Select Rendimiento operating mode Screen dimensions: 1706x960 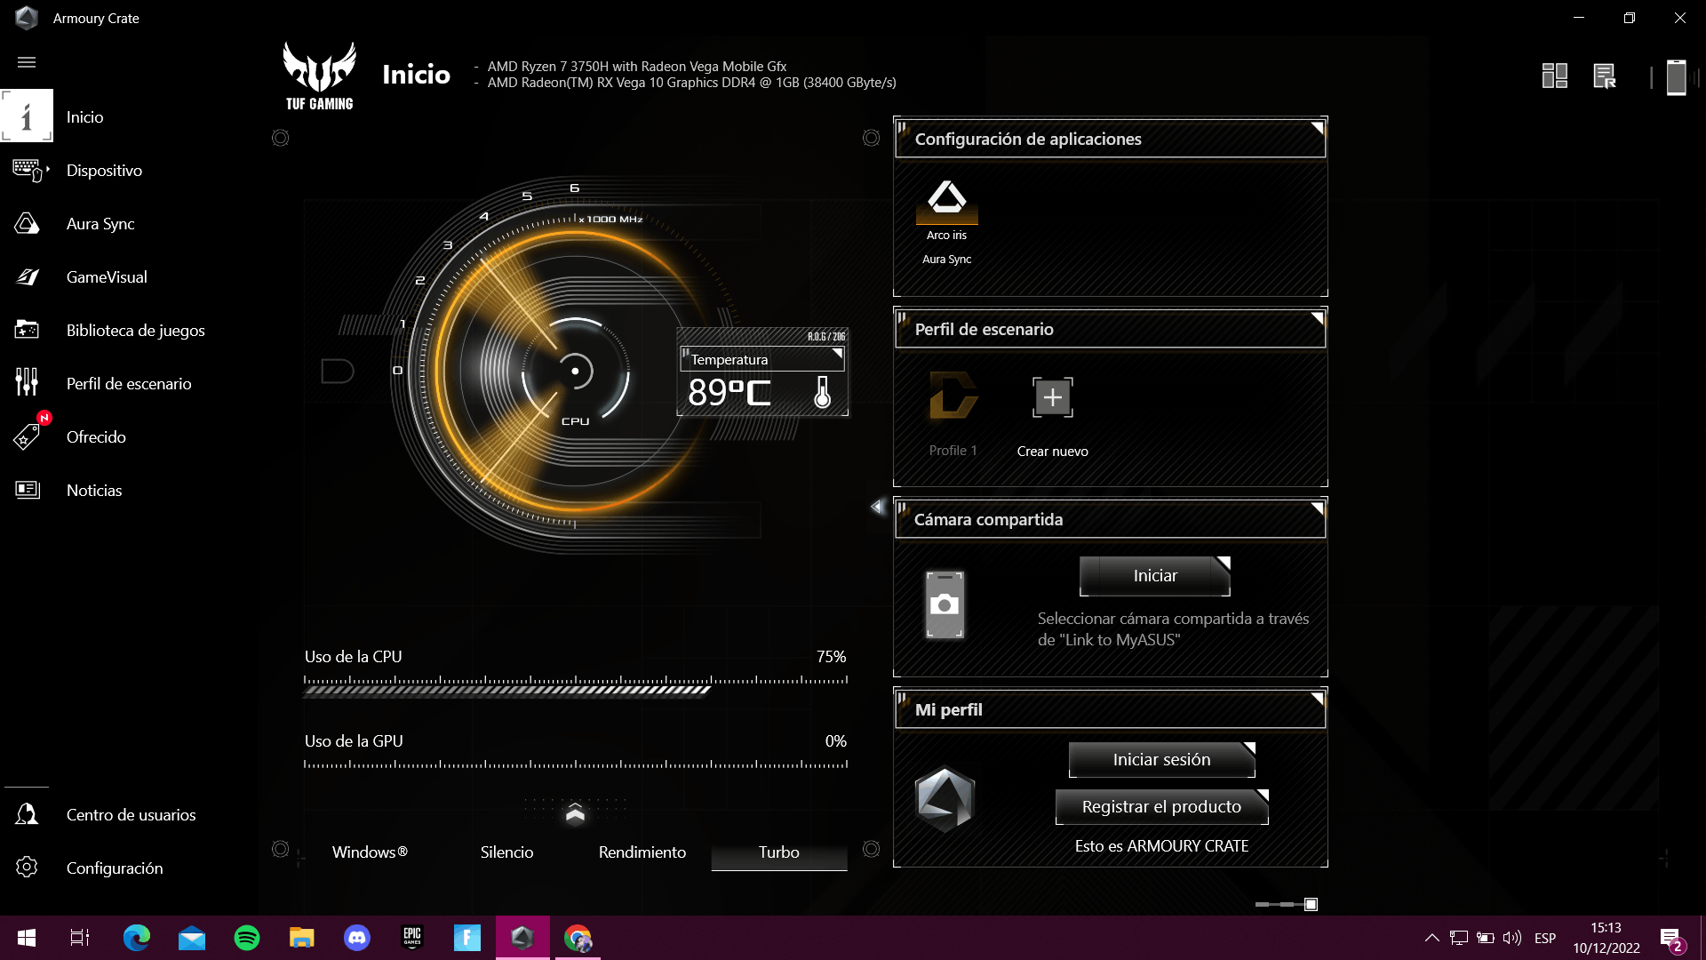coord(642,852)
